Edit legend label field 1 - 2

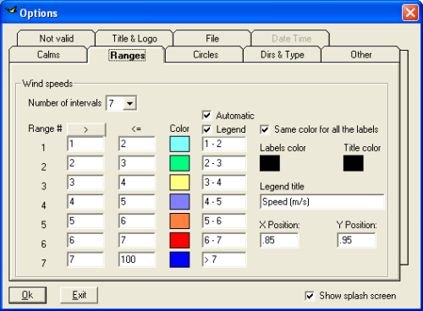(x=224, y=144)
